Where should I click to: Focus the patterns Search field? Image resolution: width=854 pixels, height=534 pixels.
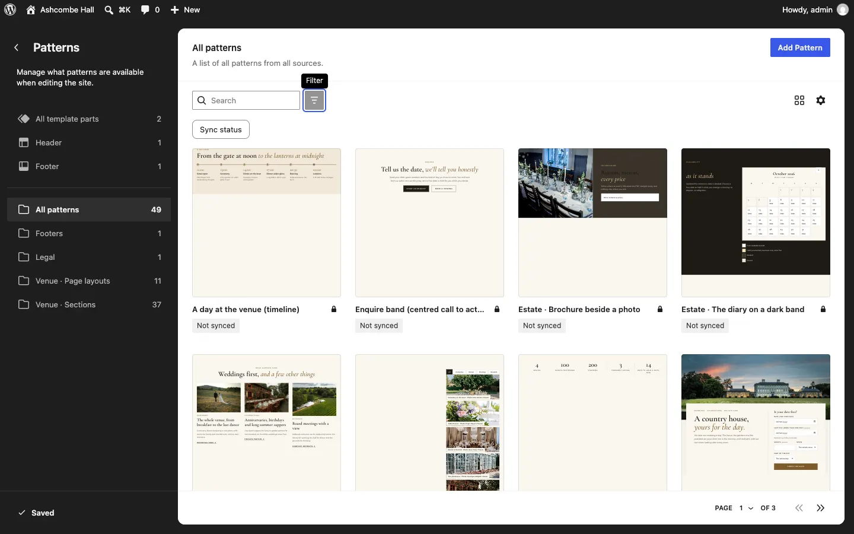[x=246, y=100]
